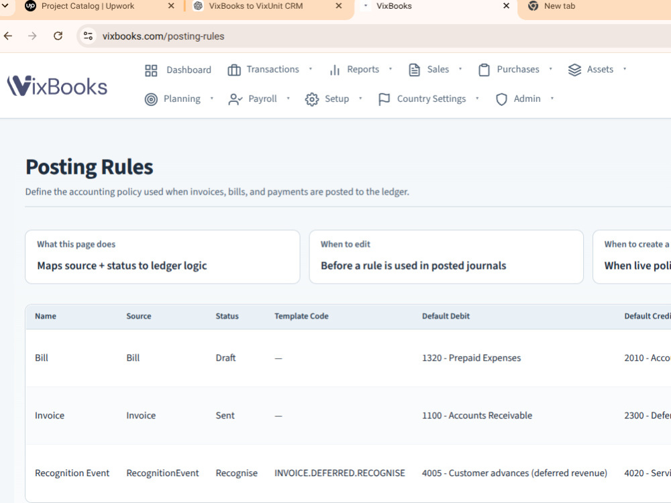Click the VixBooks logo
The width and height of the screenshot is (671, 503).
click(57, 86)
